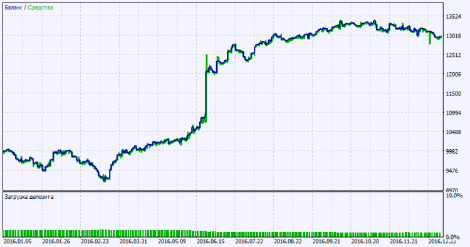Click the 2016.01.05 date label
This screenshot has height=247, width=470.
pyautogui.click(x=18, y=241)
